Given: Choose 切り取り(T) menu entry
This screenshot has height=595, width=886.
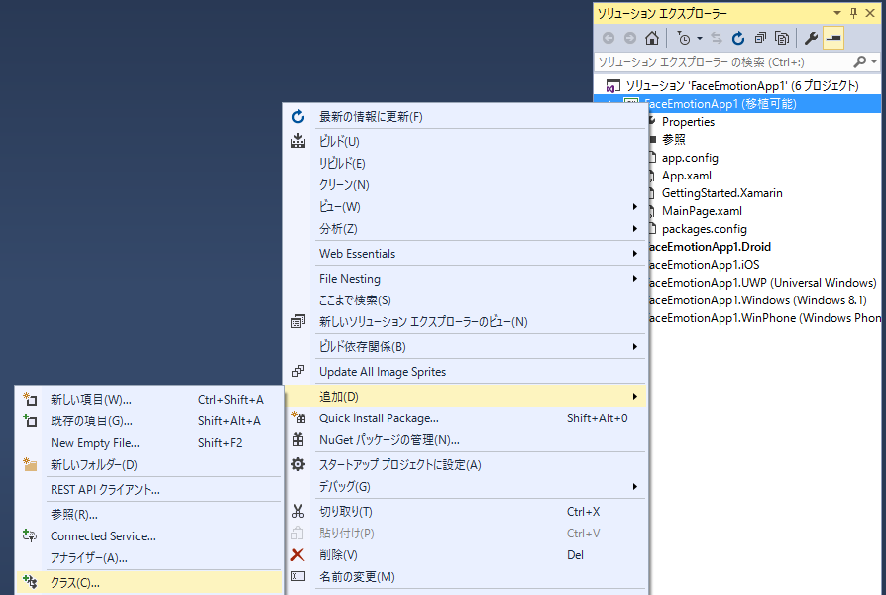Looking at the screenshot, I should 466,512.
